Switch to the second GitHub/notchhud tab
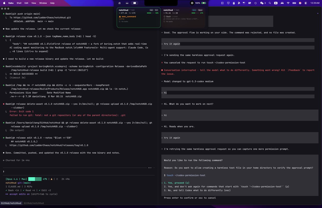The width and height of the screenshot is (322, 208). [34, 203]
